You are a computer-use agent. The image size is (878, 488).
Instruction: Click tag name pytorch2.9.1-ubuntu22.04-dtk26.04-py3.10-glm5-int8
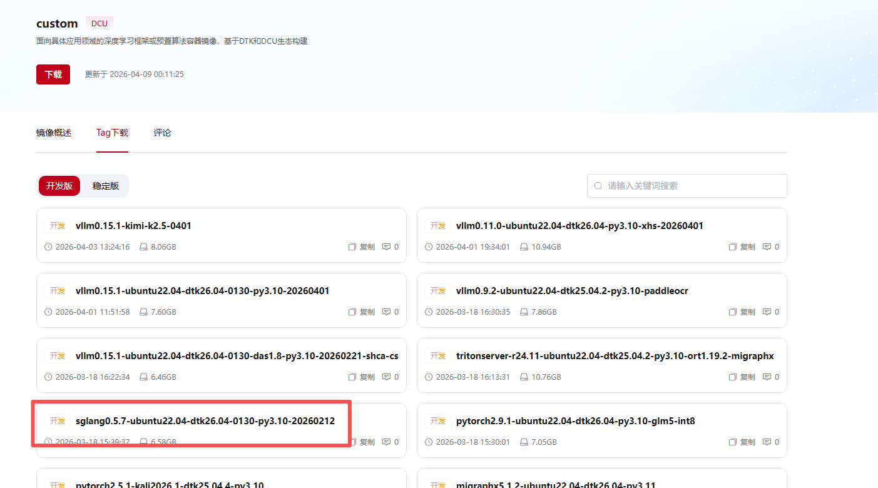(576, 421)
